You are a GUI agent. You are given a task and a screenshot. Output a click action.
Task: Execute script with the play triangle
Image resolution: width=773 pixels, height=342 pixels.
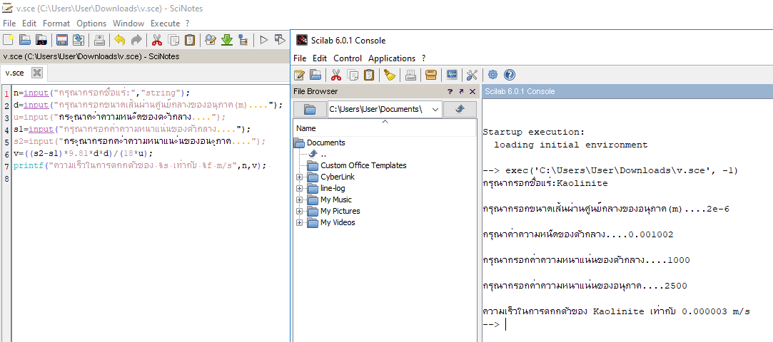264,40
